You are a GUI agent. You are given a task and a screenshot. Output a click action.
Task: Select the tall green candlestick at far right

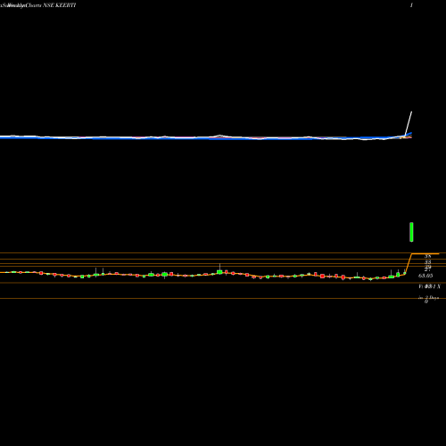click(411, 232)
